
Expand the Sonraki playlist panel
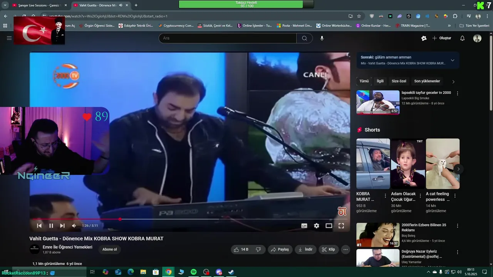tap(453, 60)
